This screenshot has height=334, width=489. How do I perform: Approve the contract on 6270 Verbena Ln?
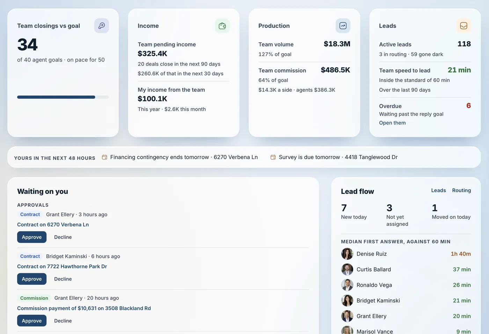point(32,237)
